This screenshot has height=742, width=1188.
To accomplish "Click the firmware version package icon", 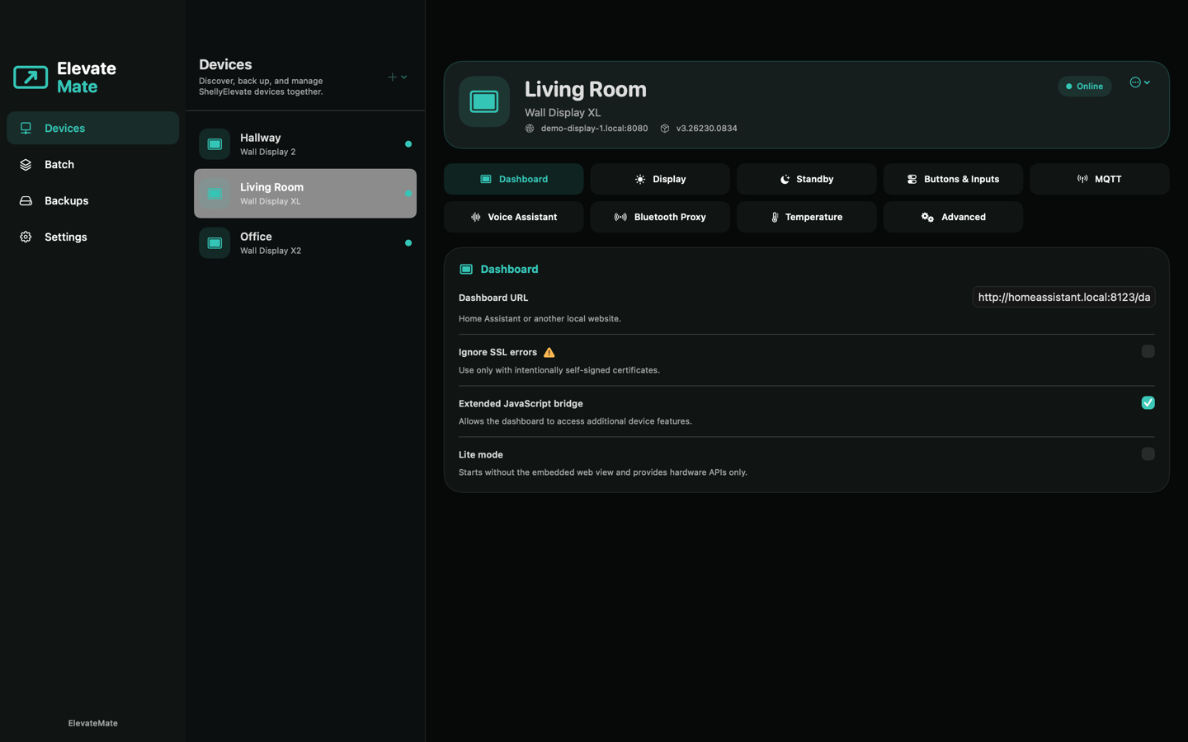I will pyautogui.click(x=665, y=129).
